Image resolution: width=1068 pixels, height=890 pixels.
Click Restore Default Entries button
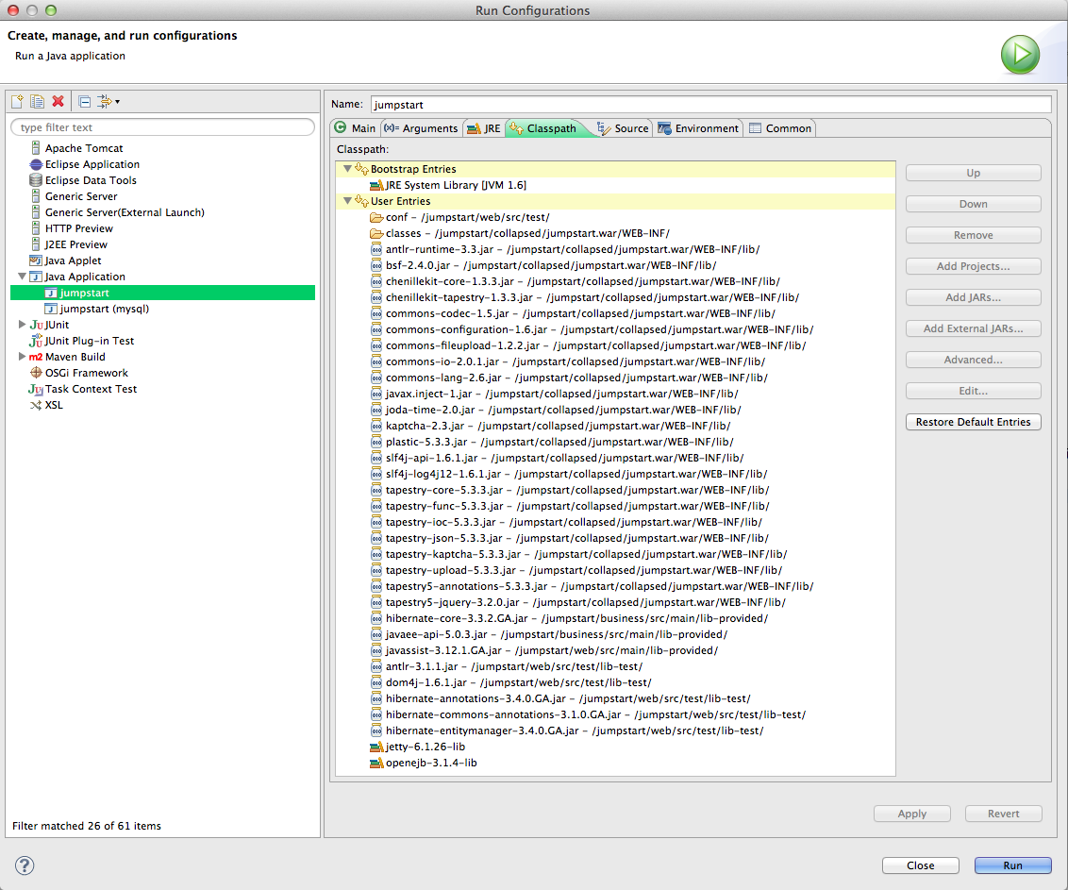[x=973, y=422]
